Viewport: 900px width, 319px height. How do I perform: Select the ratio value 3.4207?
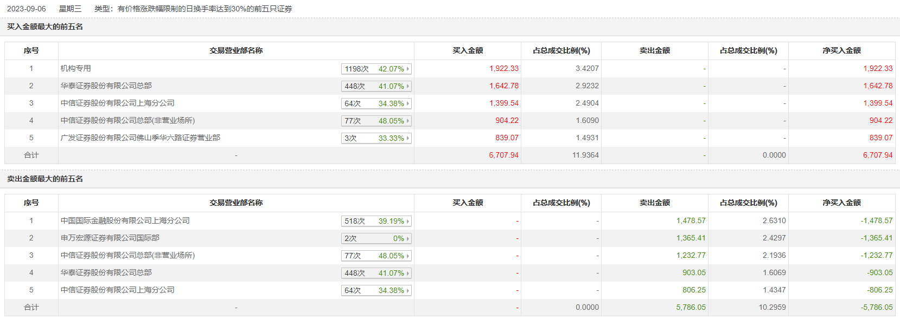click(x=588, y=68)
